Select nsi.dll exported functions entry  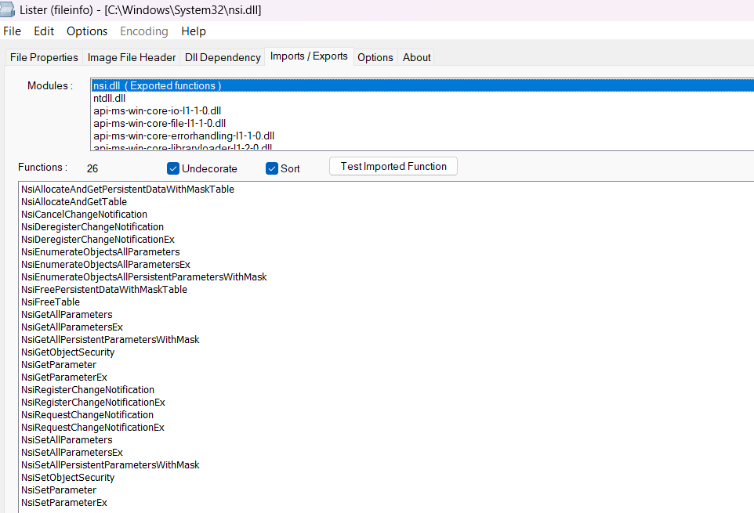[x=157, y=86]
